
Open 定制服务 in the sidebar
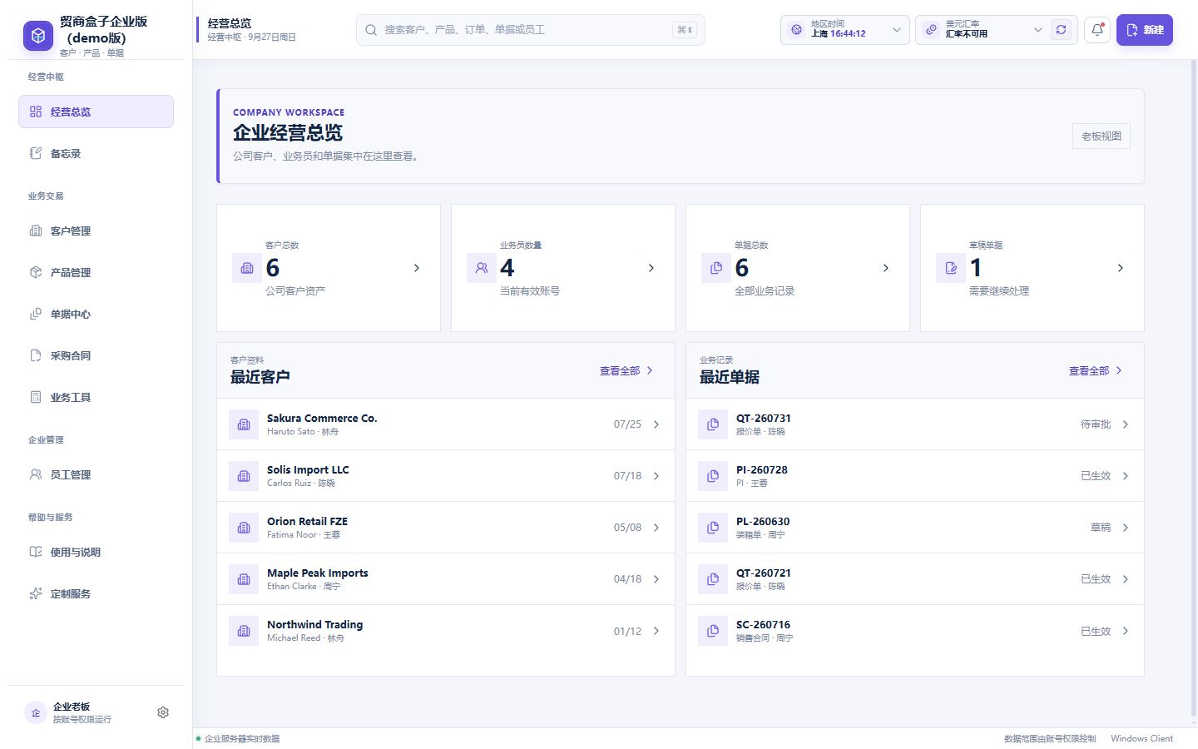96,593
